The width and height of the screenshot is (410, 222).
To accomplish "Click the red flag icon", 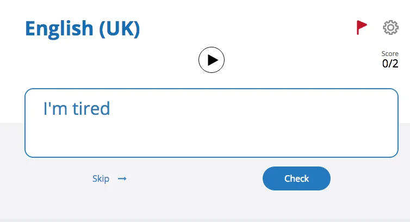I will 362,27.
